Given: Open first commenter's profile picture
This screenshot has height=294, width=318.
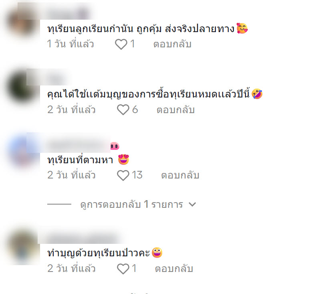Looking at the screenshot, I should pos(22,21).
